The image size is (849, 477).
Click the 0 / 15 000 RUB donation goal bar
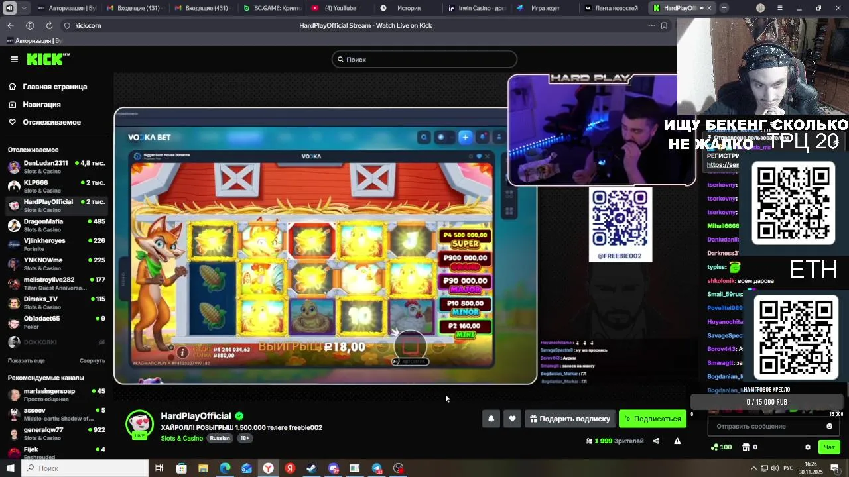tap(767, 402)
